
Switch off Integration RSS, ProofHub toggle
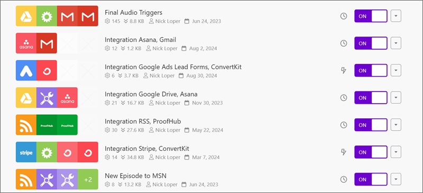pos(371,125)
